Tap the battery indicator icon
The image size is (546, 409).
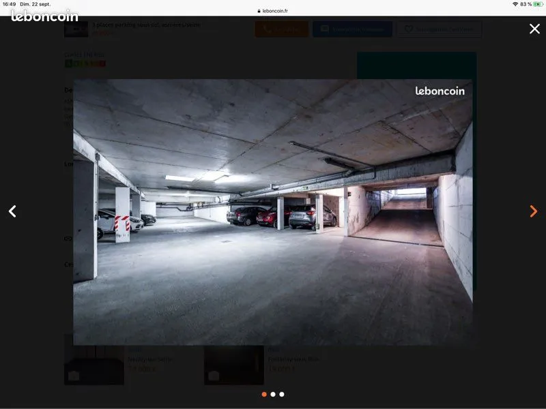point(538,4)
